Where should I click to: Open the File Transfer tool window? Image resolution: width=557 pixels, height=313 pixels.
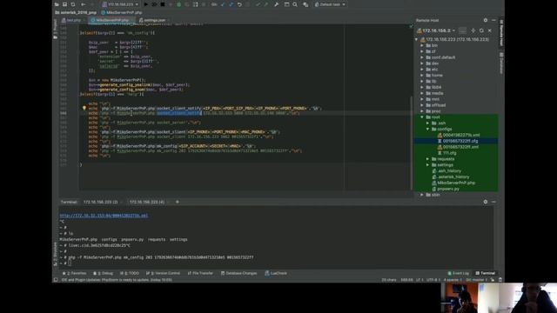[200, 273]
